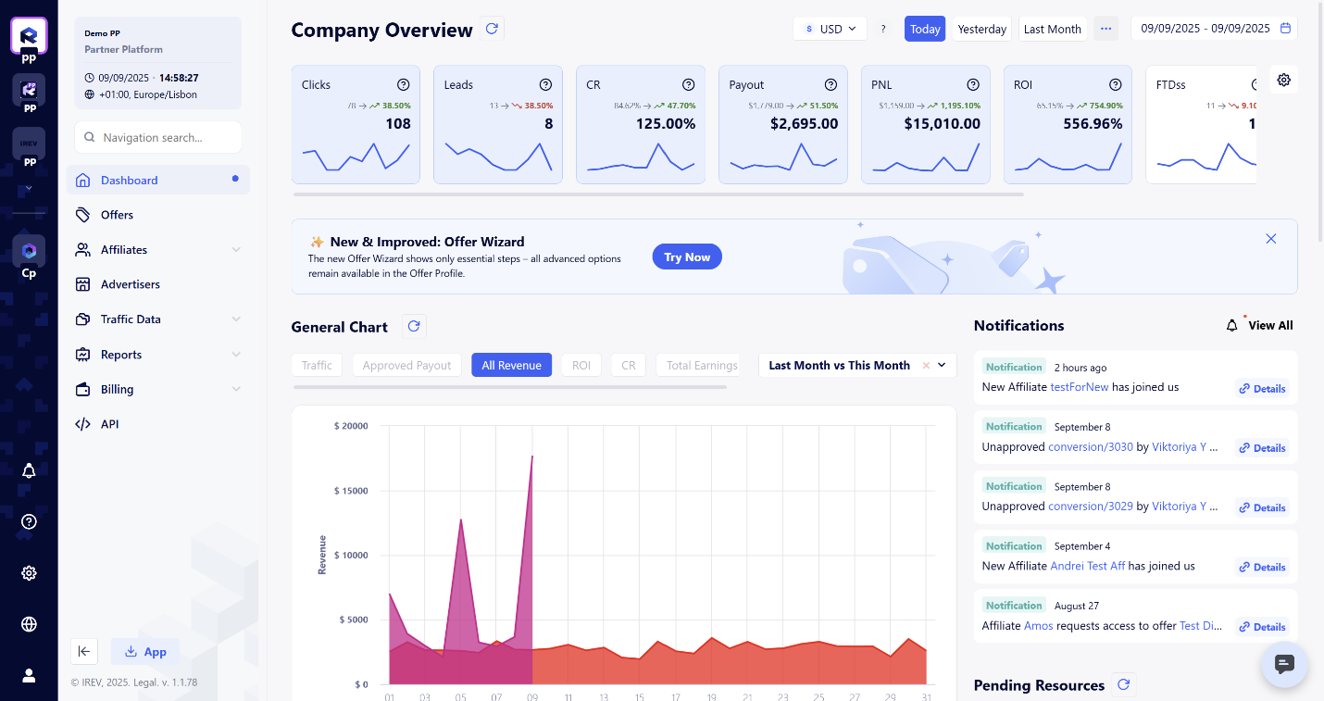The image size is (1324, 701).
Task: Click the metric cards horizontal scrollbar
Action: tap(658, 194)
